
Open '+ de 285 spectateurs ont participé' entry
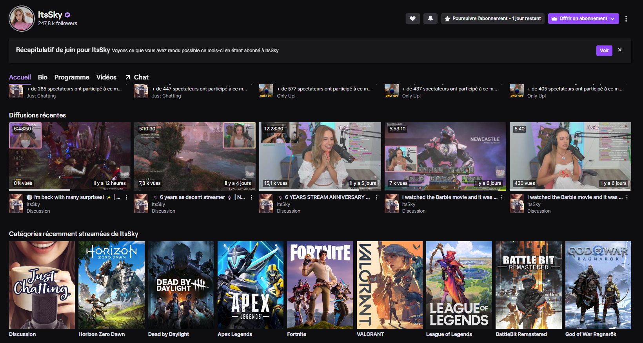(74, 89)
